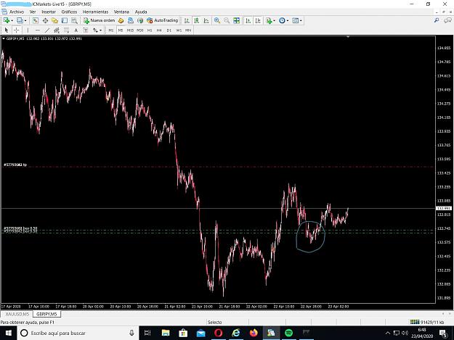Toggle Chart Shift option
This screenshot has width=454, height=340.
click(x=258, y=20)
